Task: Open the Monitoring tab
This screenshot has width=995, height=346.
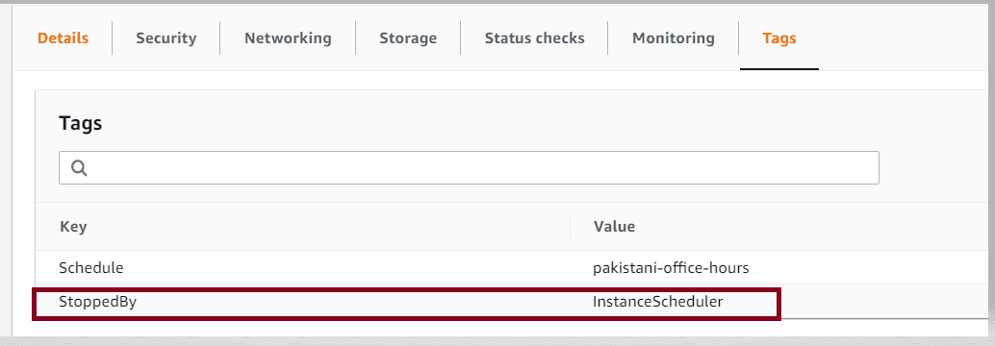Action: (674, 38)
